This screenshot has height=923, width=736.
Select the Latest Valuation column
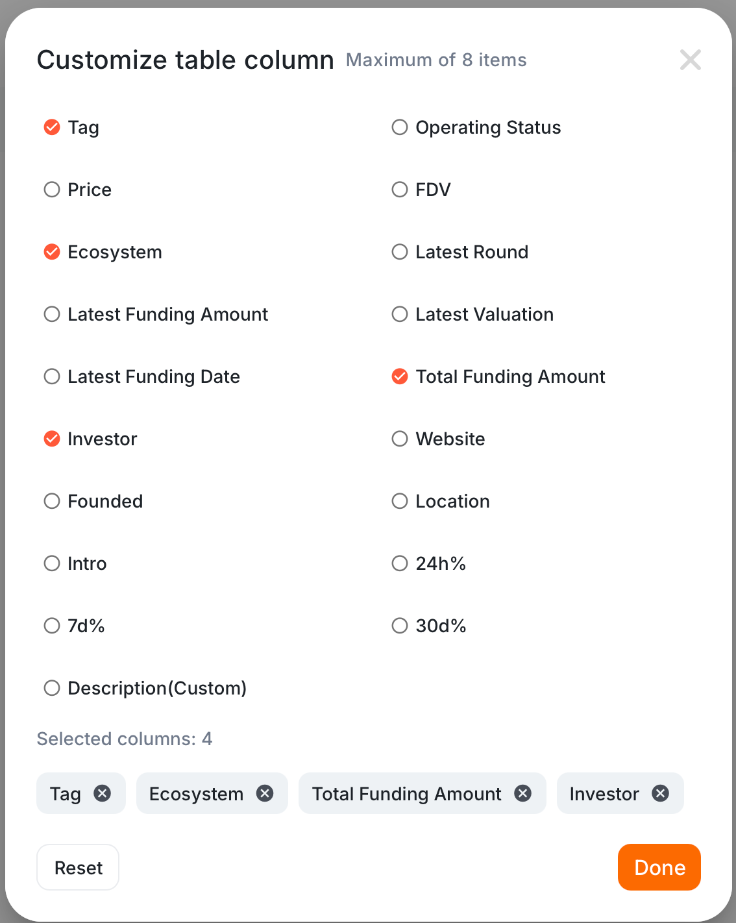tap(400, 314)
